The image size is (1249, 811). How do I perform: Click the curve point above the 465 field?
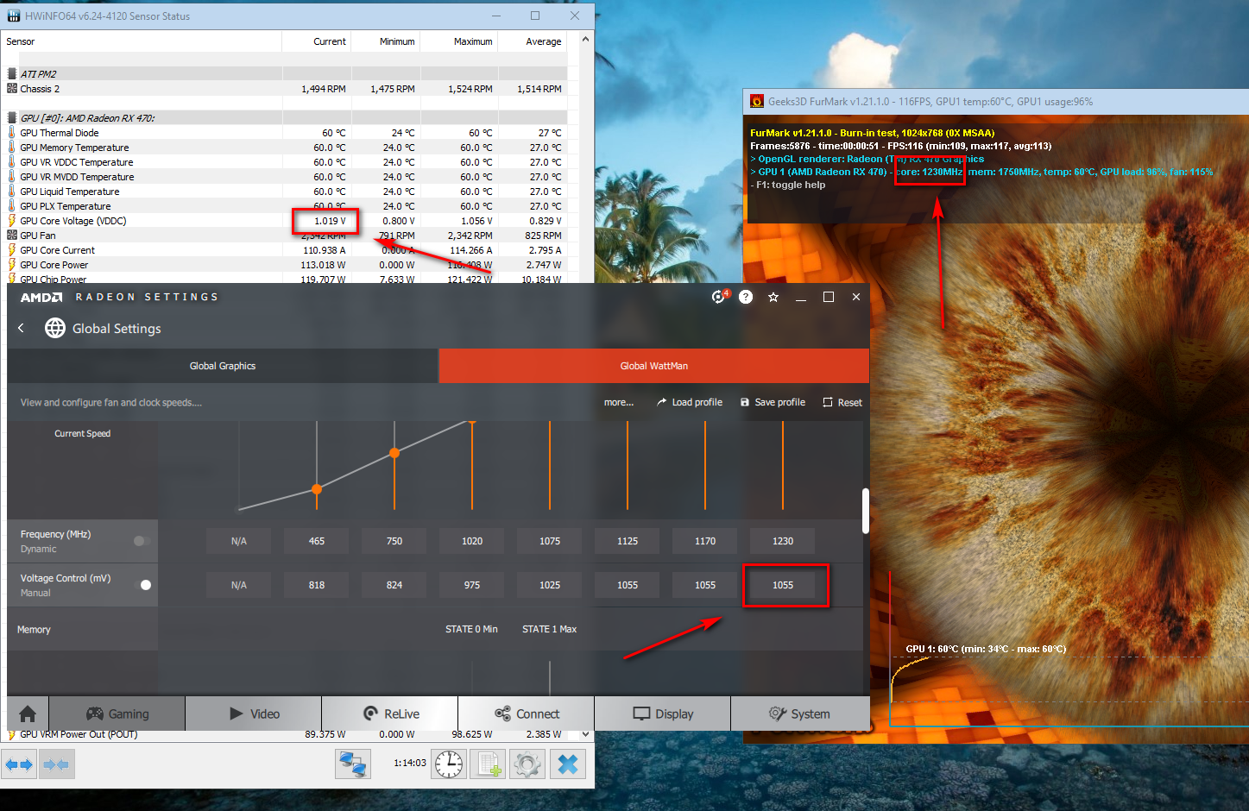pos(317,489)
